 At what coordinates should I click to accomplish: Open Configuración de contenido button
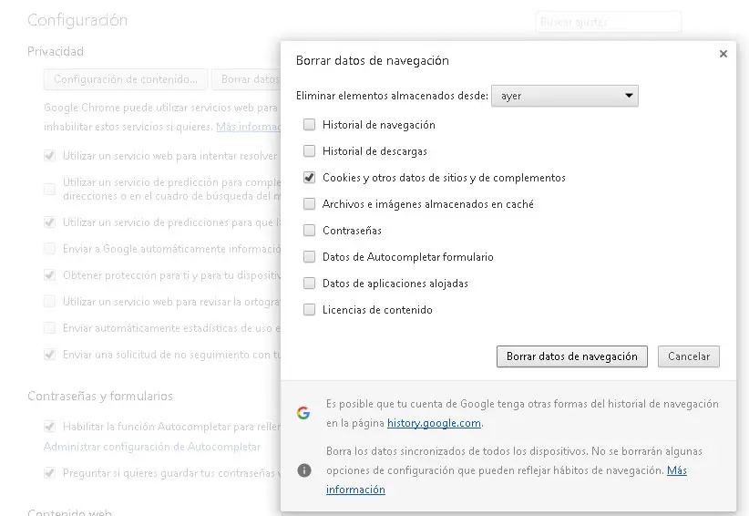click(126, 79)
